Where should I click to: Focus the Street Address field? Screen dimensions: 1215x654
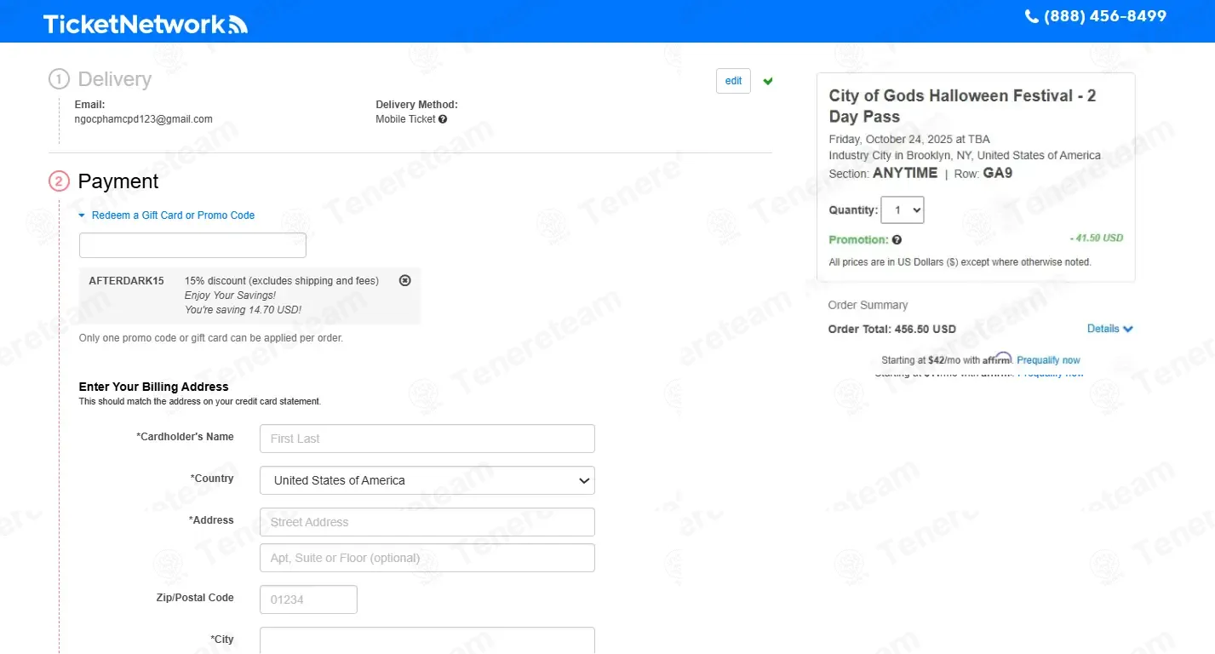click(x=427, y=522)
